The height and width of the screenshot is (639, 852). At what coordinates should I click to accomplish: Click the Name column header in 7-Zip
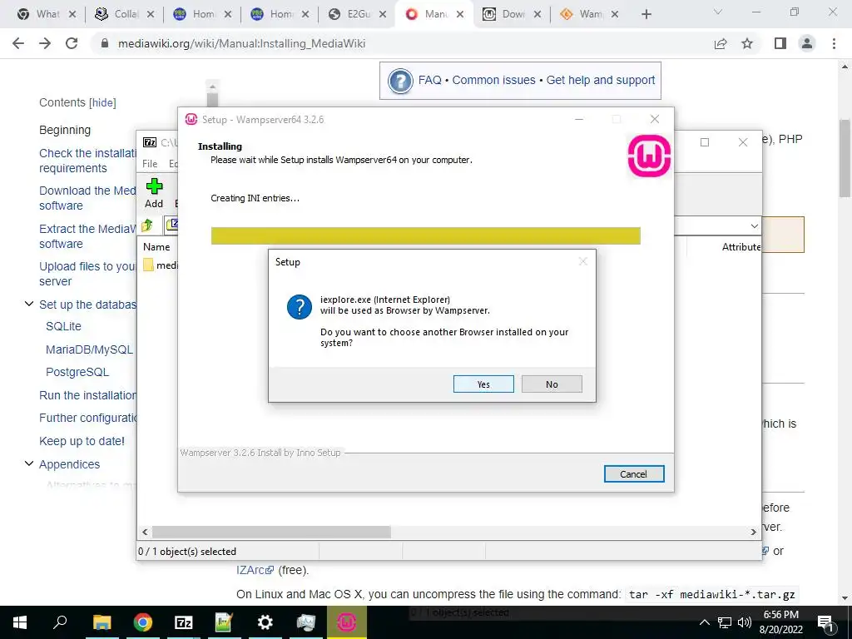click(156, 246)
